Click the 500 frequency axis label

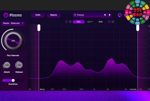click(81, 89)
